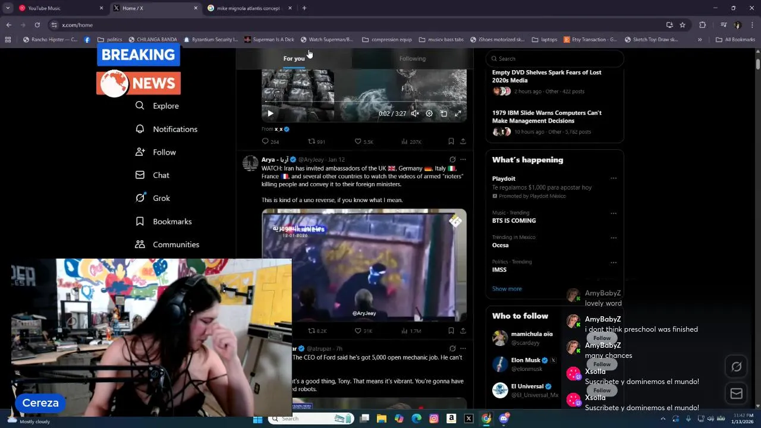This screenshot has height=428, width=761.
Task: Open the Explore search icon in sidebar
Action: (x=140, y=106)
